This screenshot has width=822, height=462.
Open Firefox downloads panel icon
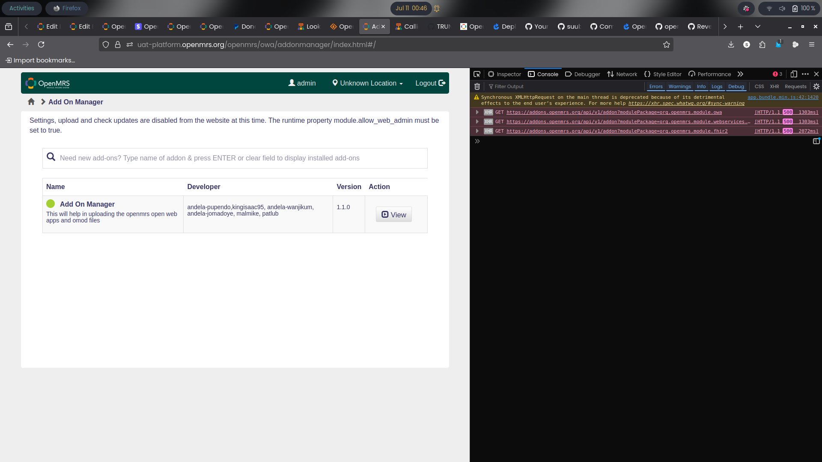click(x=731, y=44)
